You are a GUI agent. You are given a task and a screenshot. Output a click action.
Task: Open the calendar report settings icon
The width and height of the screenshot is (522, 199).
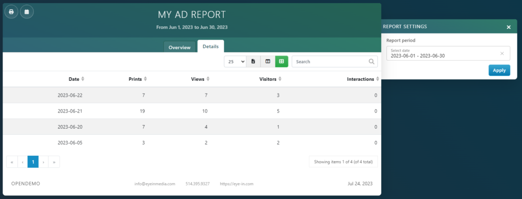click(27, 12)
